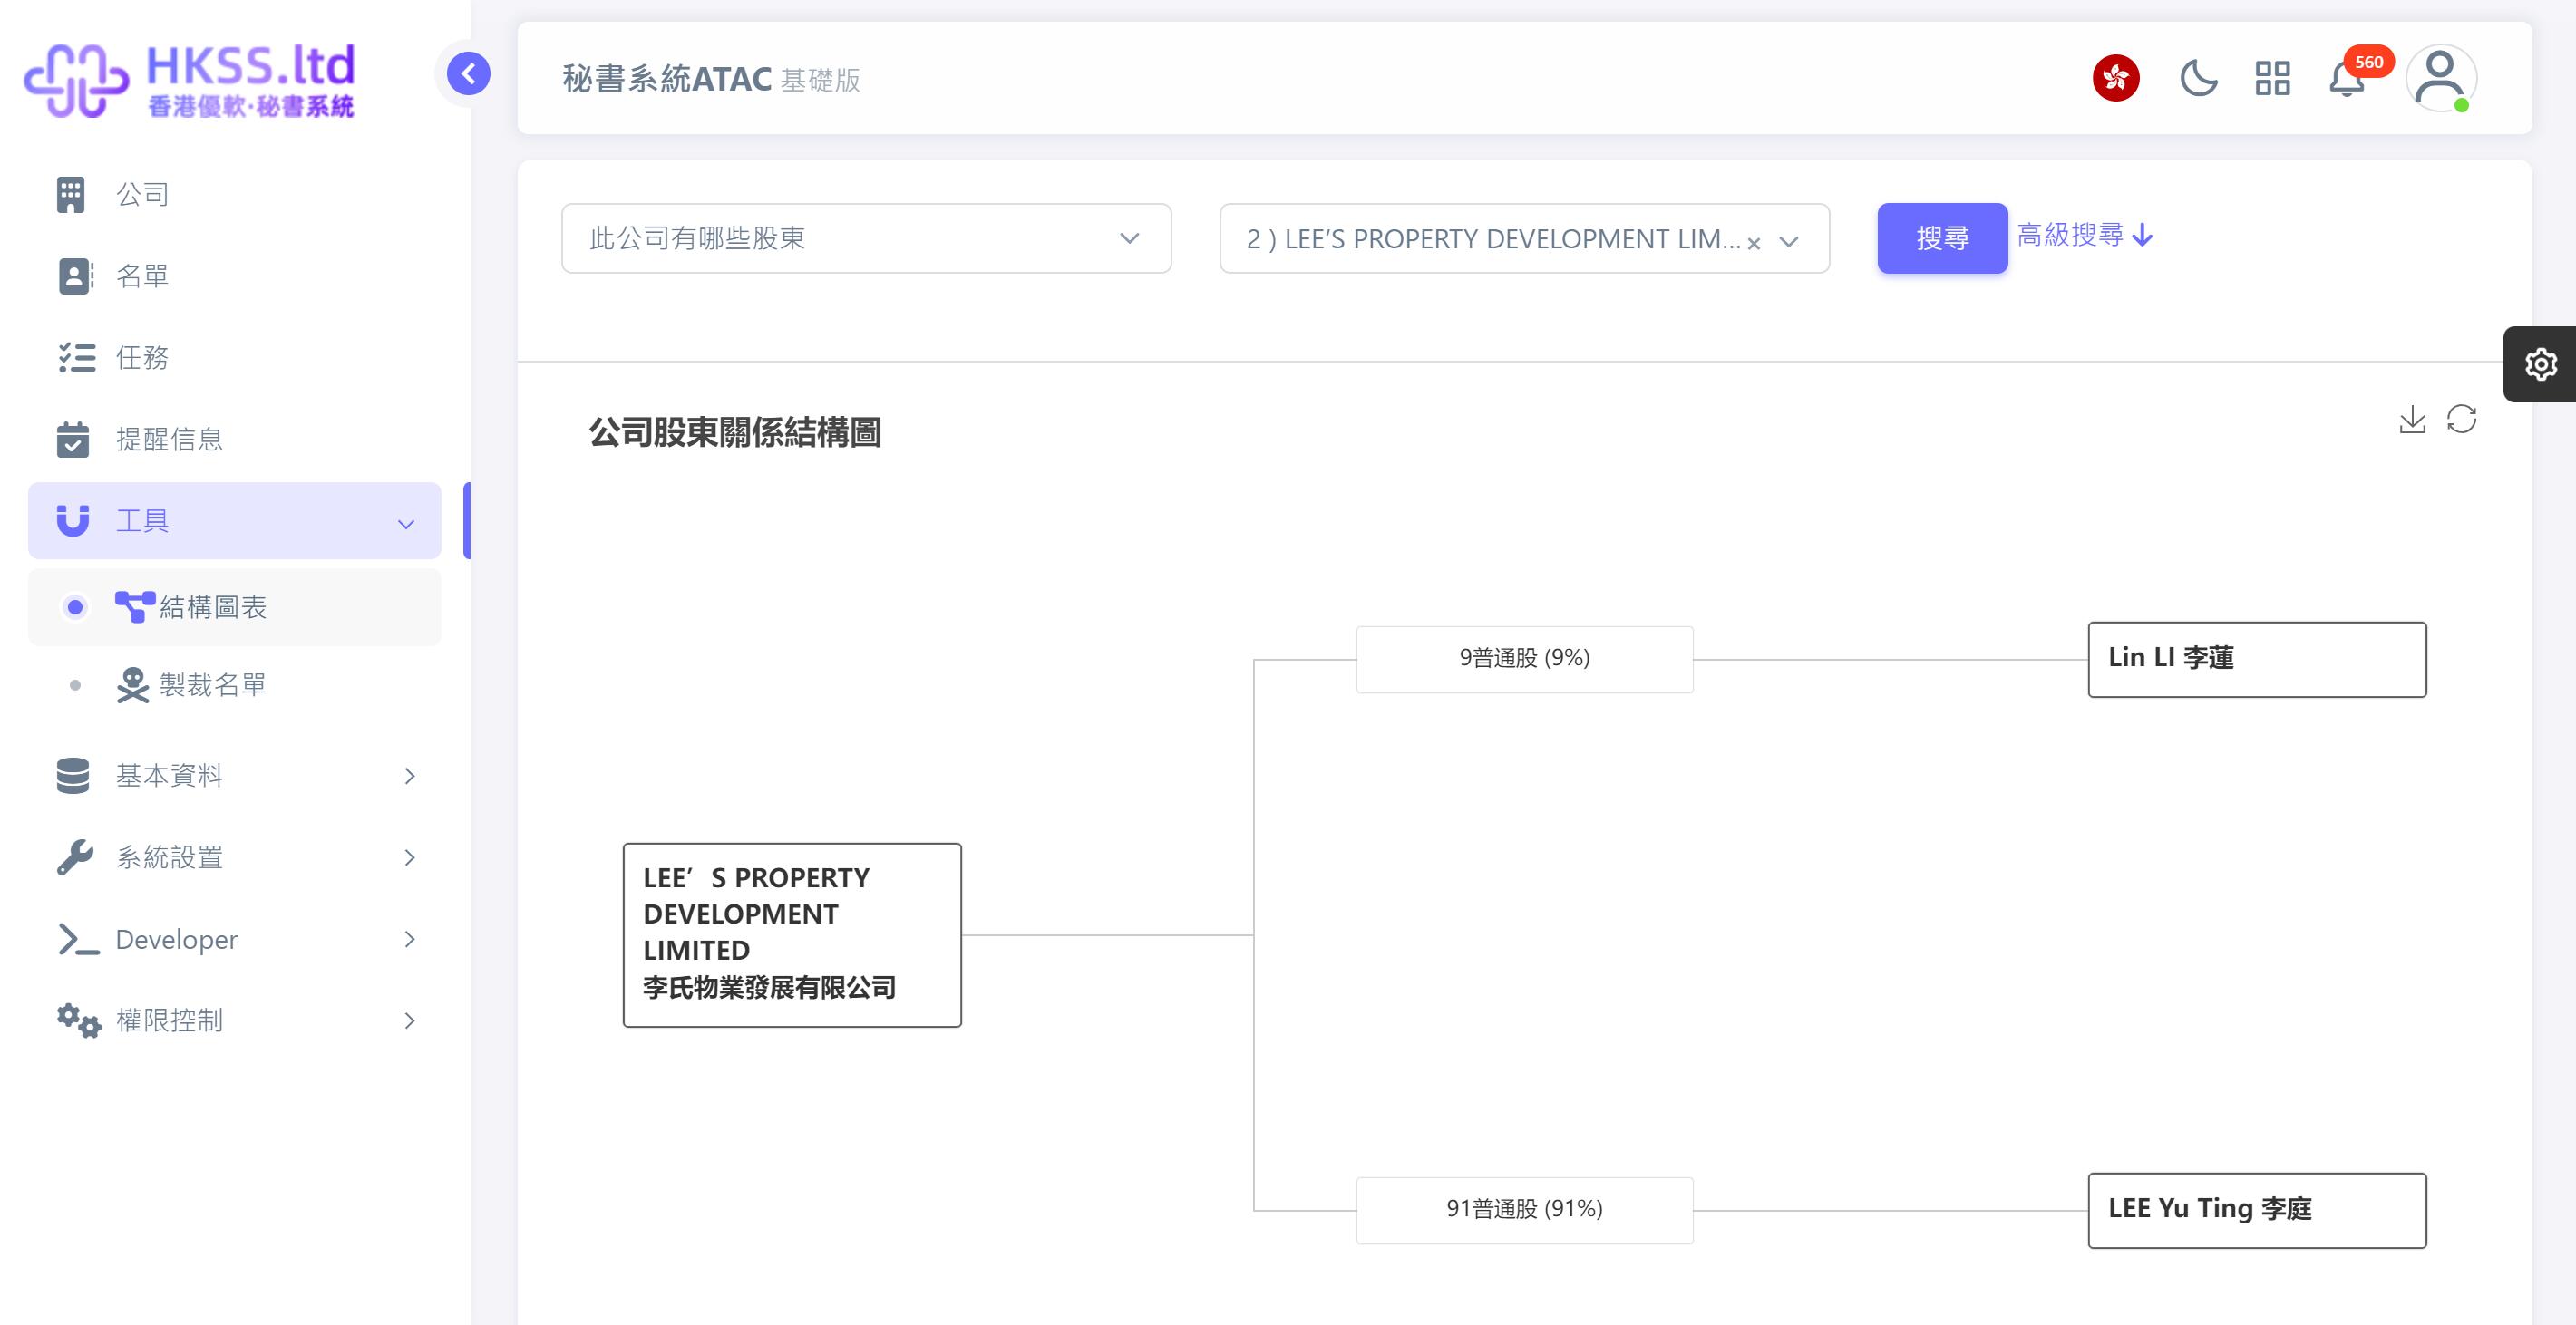Viewport: 2576px width, 1325px height.
Task: Open notifications bell with 560 badge
Action: coord(2348,78)
